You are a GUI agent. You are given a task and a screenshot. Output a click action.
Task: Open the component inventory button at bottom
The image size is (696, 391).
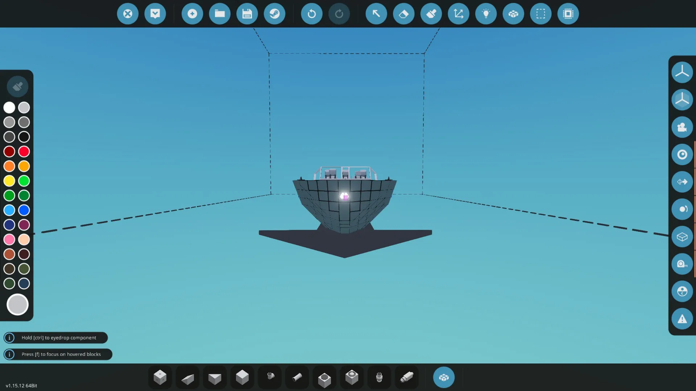[x=444, y=377]
